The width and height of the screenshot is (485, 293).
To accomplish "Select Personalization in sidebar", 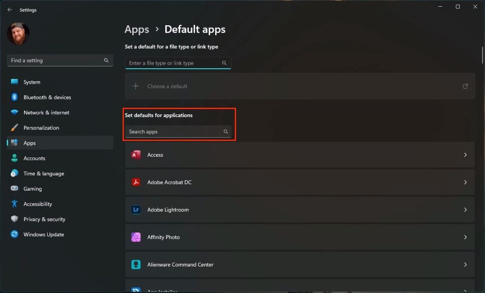I will coord(60,128).
